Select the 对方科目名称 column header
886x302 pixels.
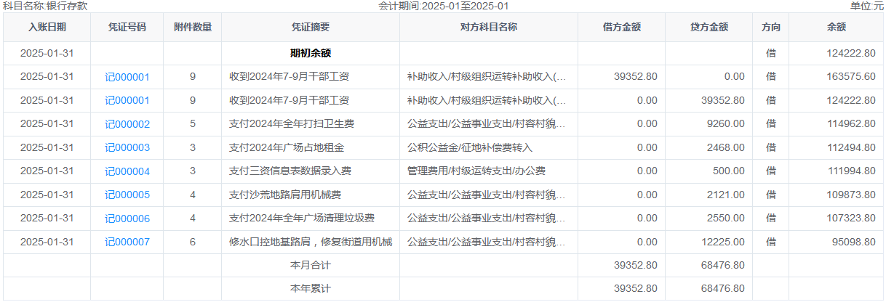489,28
